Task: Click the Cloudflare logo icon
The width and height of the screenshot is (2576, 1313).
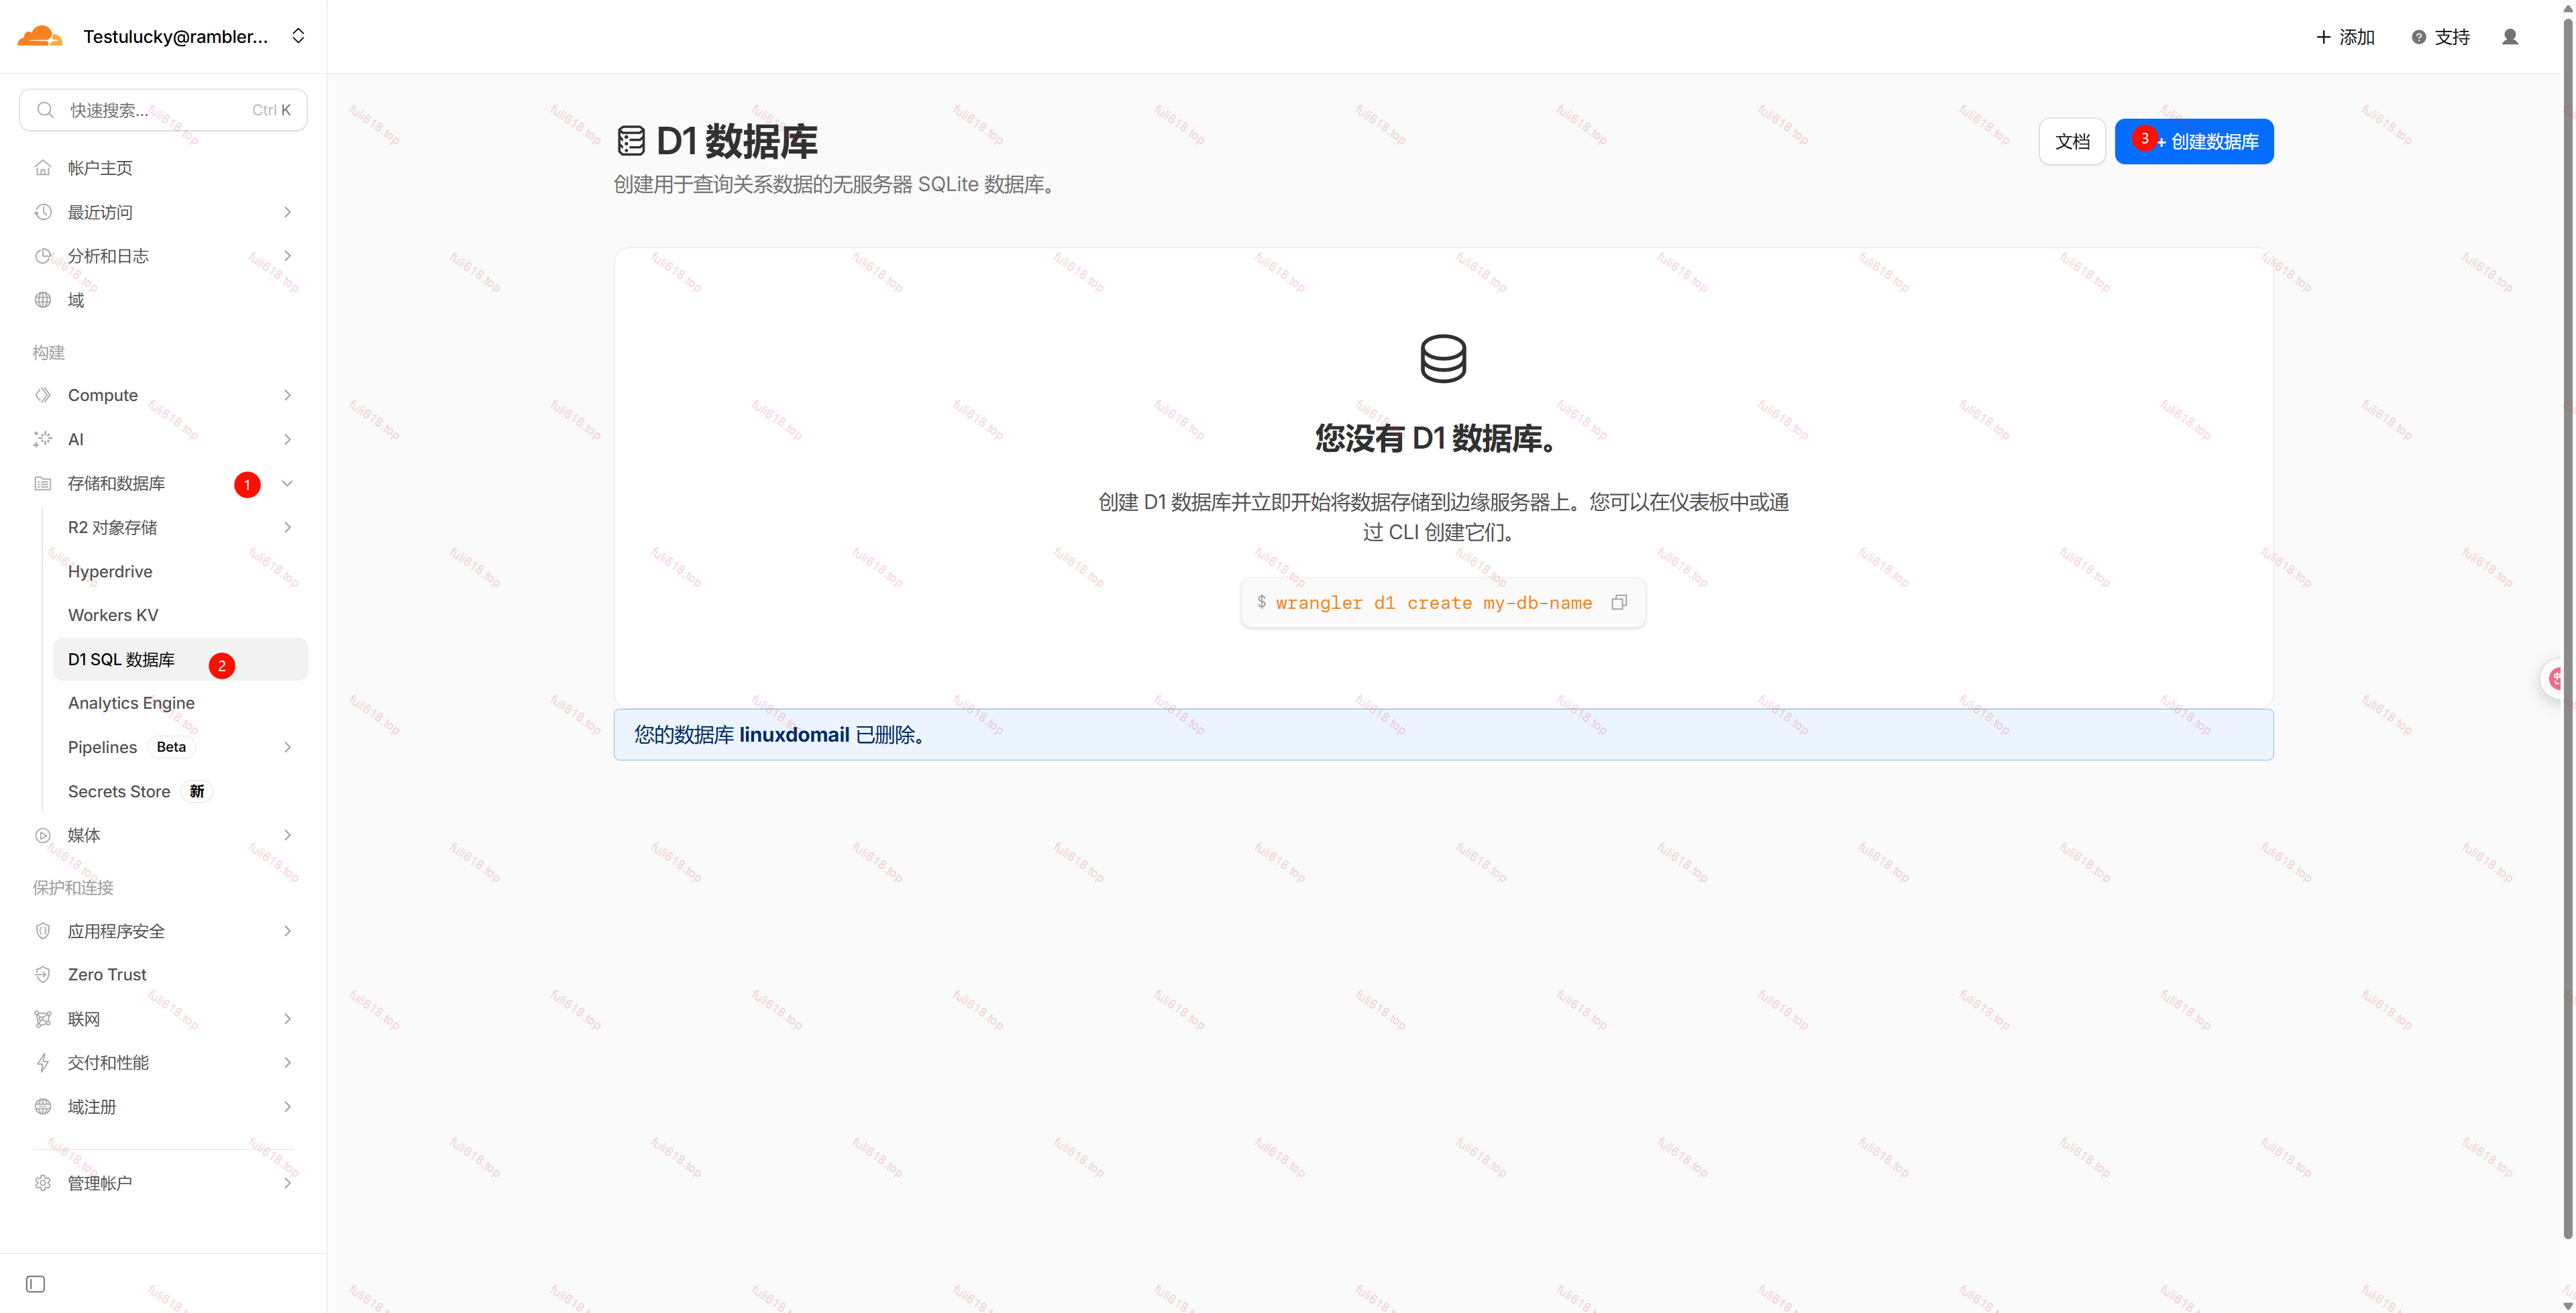Action: 40,36
